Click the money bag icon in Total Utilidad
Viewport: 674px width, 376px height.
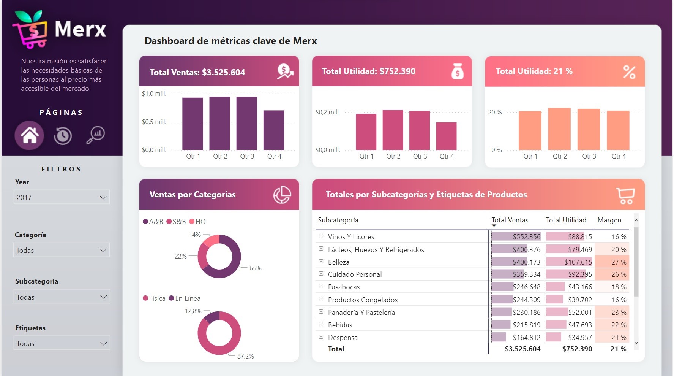coord(457,71)
